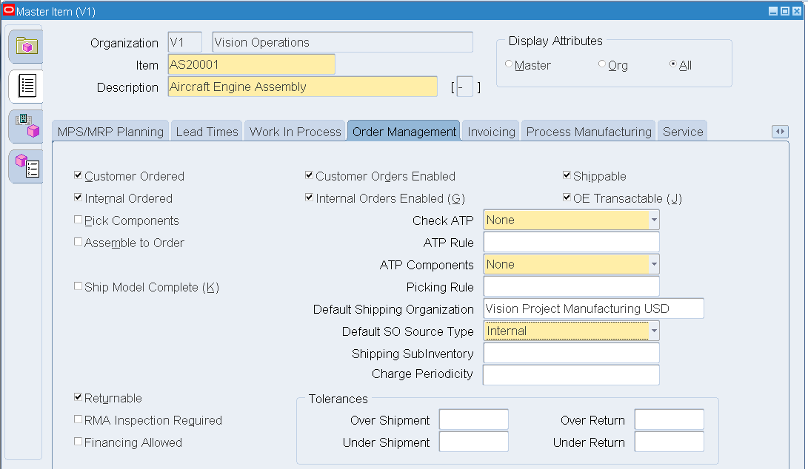
Task: Click the Under Shipment tolerance field
Action: [473, 441]
